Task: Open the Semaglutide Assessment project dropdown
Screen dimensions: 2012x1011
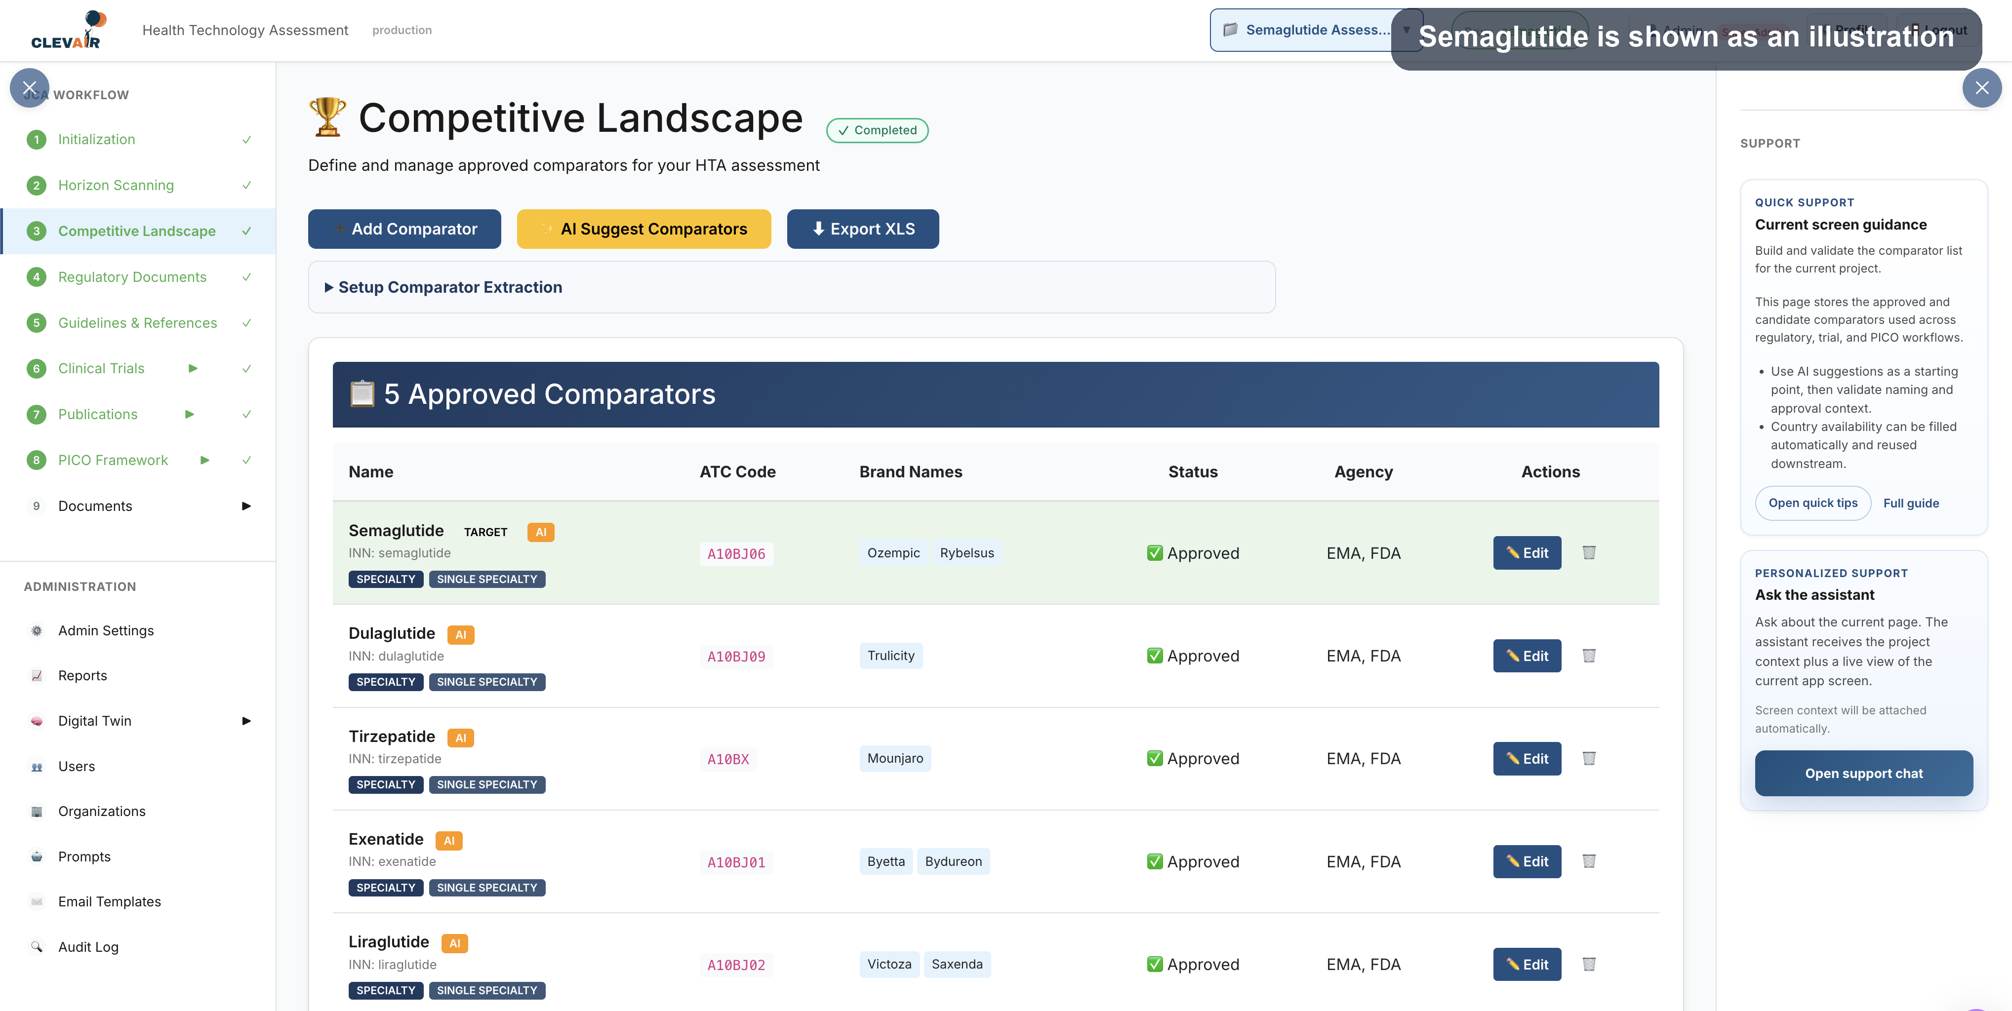Action: coord(1316,30)
